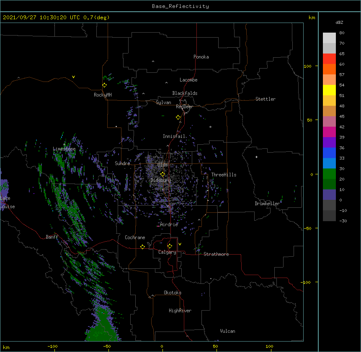This screenshot has height=352, width=361.
Task: Click the yellow diamond marker below Cochrane
Action: pyautogui.click(x=142, y=247)
